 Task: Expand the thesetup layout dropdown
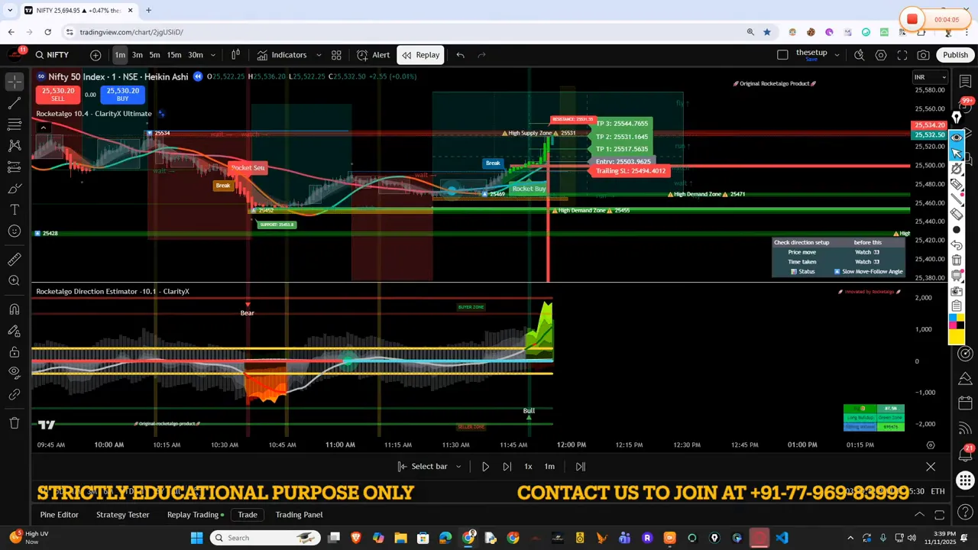pos(837,54)
